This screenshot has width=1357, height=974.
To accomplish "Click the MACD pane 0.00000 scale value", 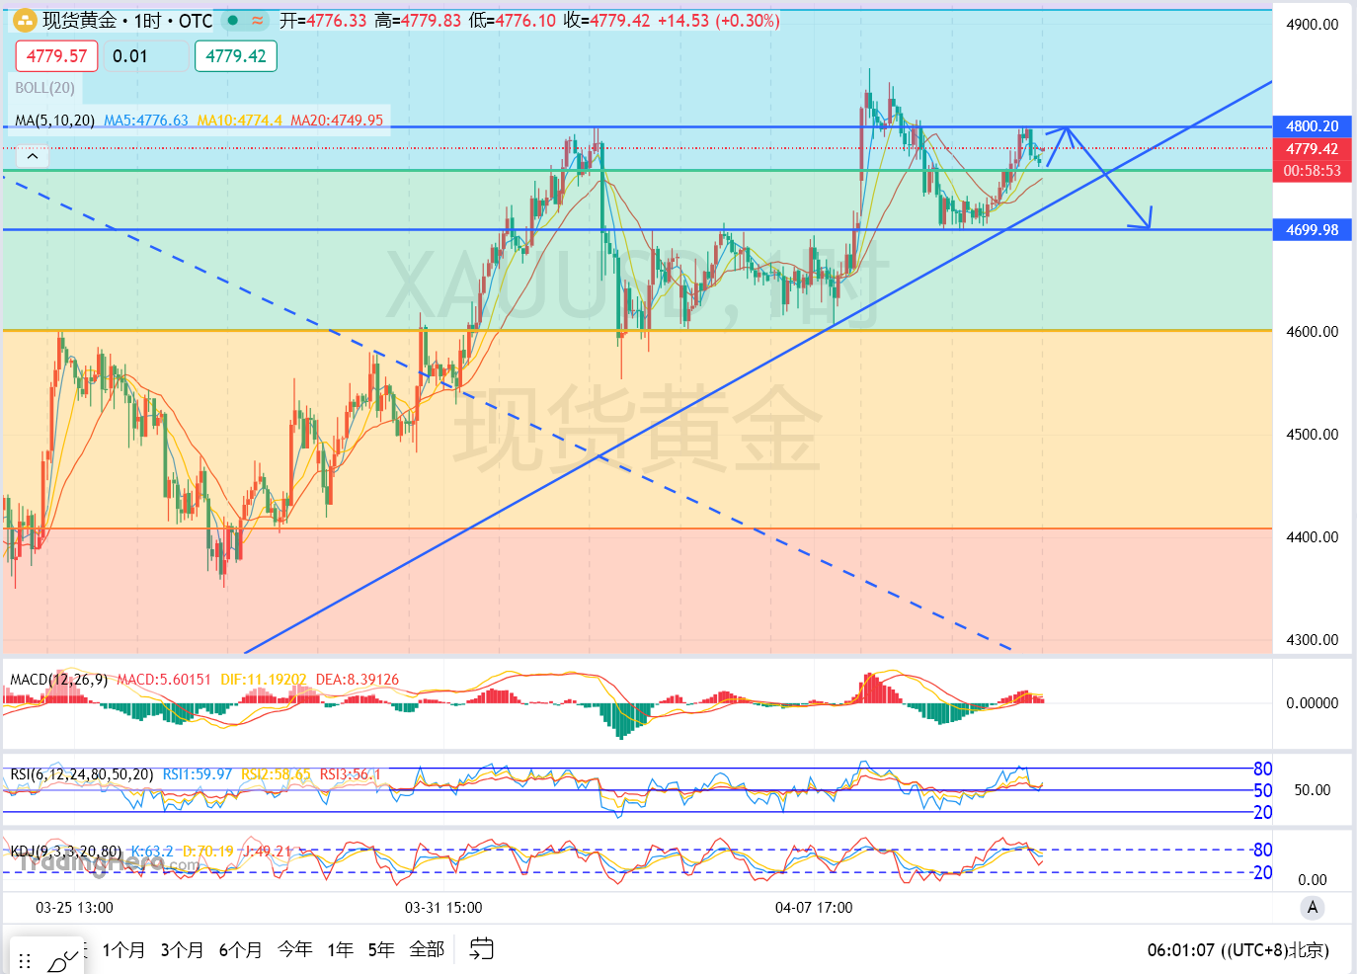I will (x=1313, y=703).
